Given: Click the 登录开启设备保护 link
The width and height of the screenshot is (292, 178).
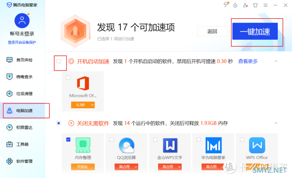Looking at the screenshot, I should 22,43.
